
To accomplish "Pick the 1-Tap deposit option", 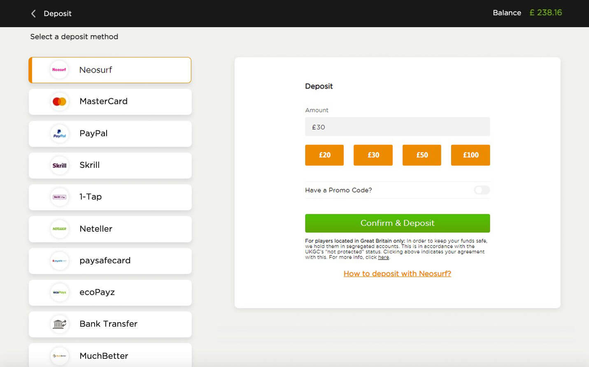I will click(110, 197).
